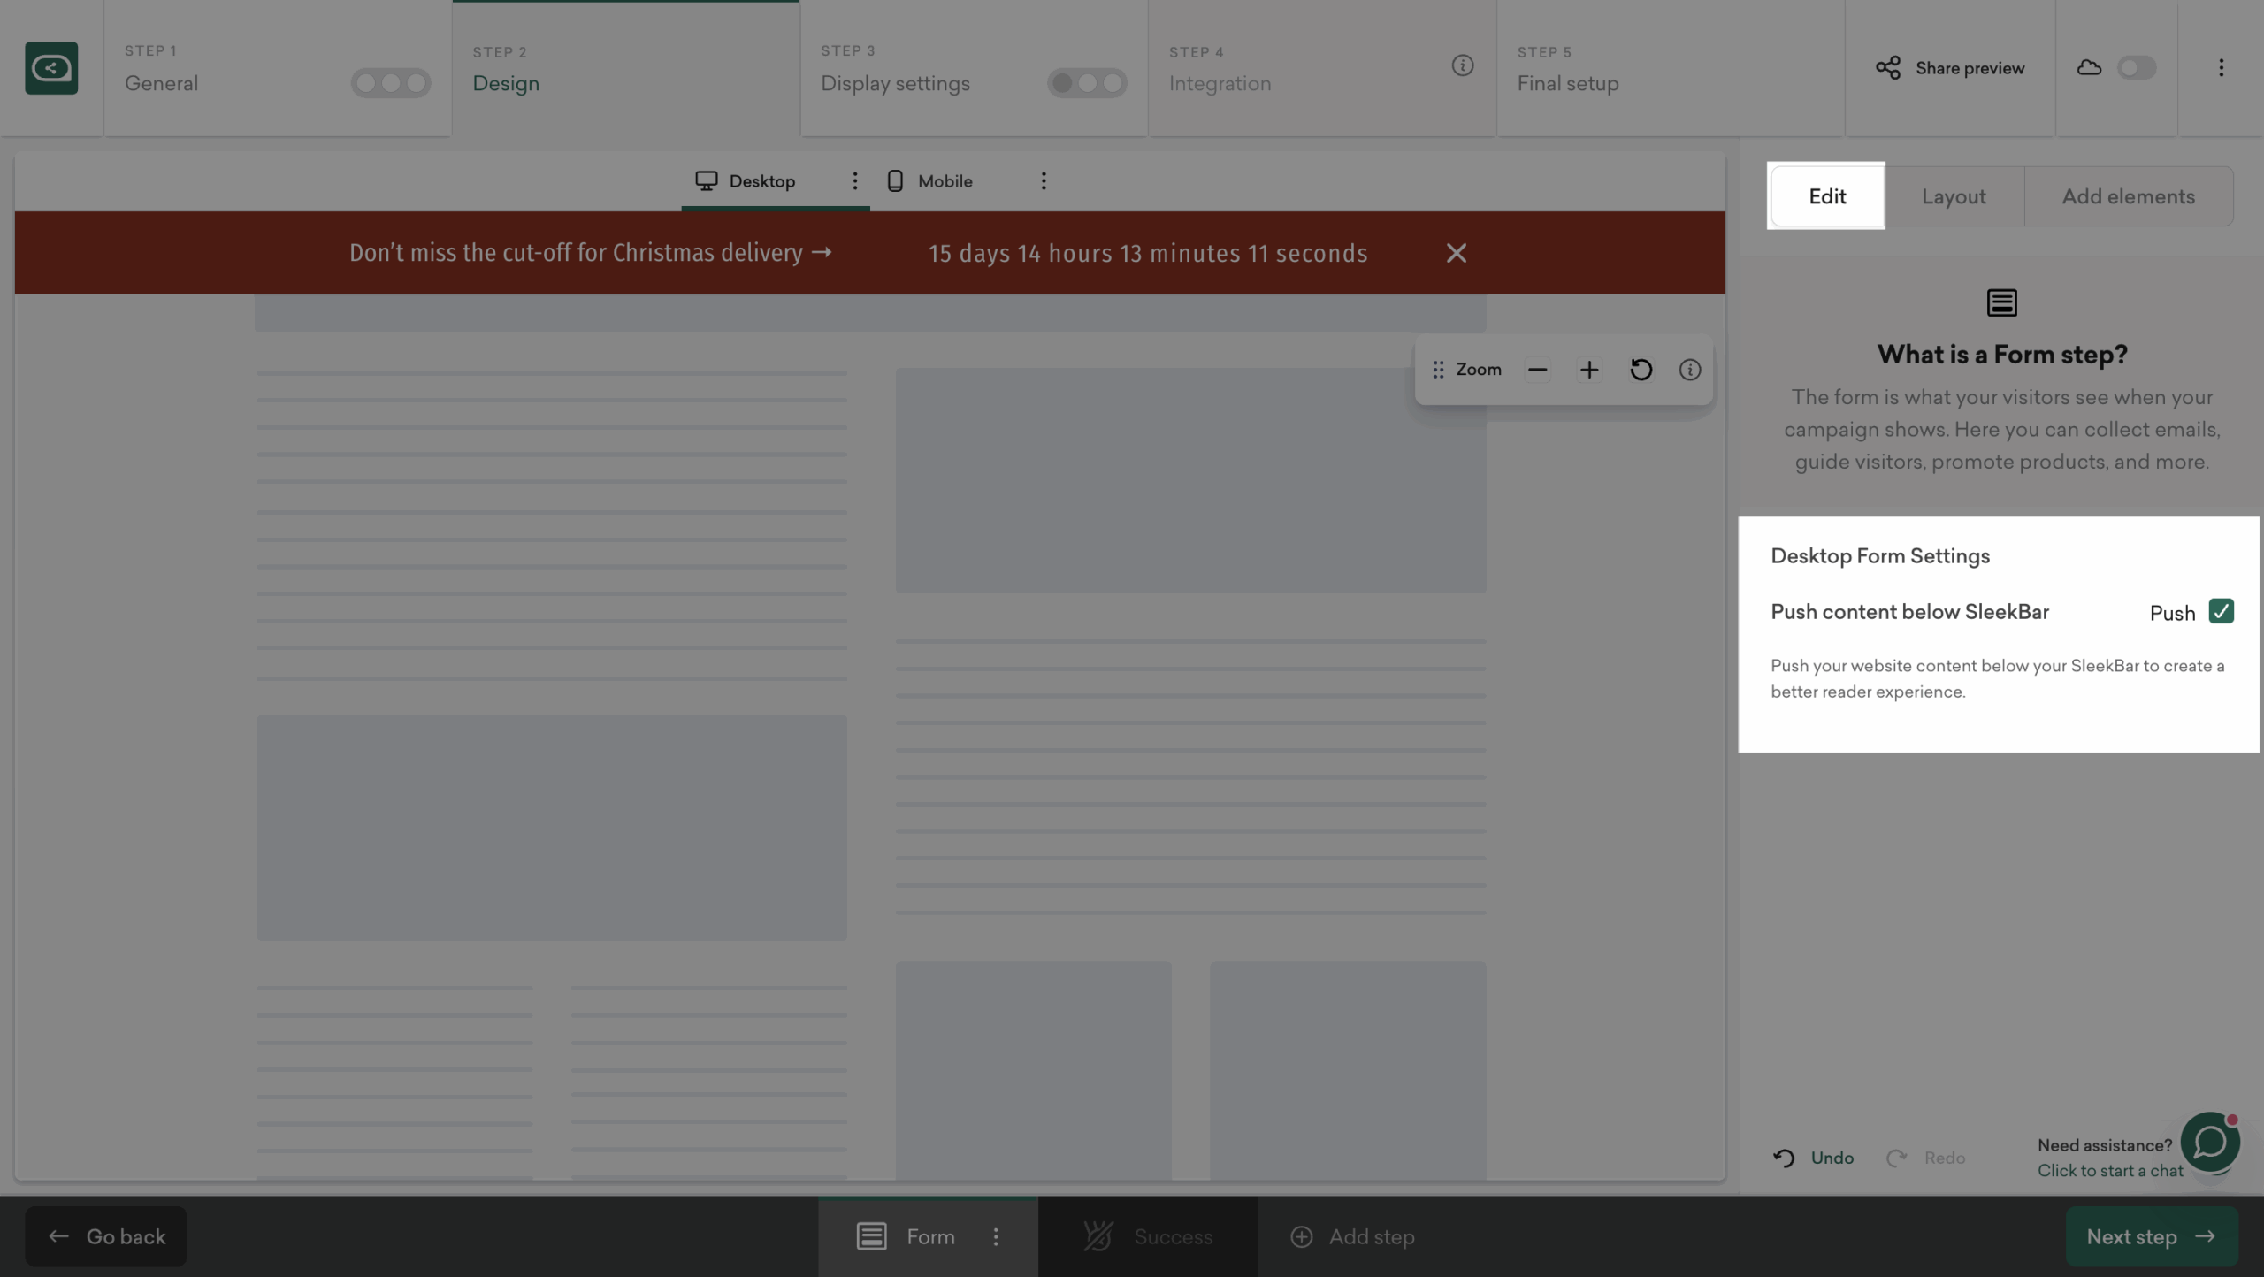Click the zoom out minus icon

click(1538, 370)
